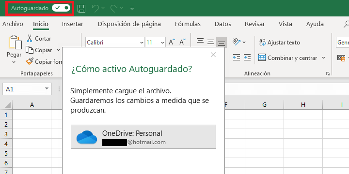Choose OneDrive: Personal account button
349x174 pixels.
click(x=143, y=137)
